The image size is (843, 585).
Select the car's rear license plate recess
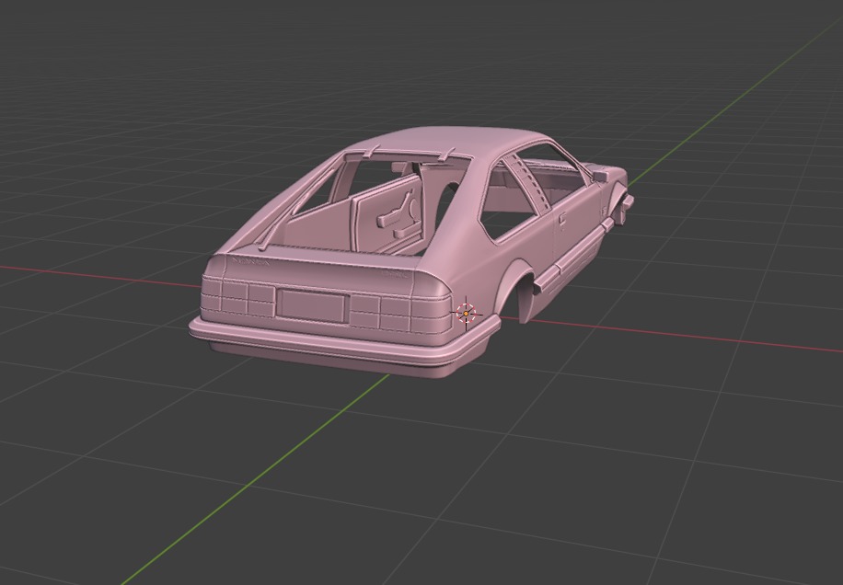tap(312, 305)
